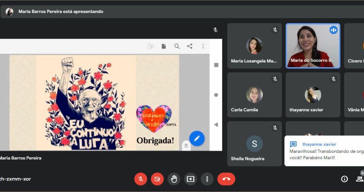Click Maria Losangela profile avatar
This screenshot has width=364, height=192.
tap(255, 46)
